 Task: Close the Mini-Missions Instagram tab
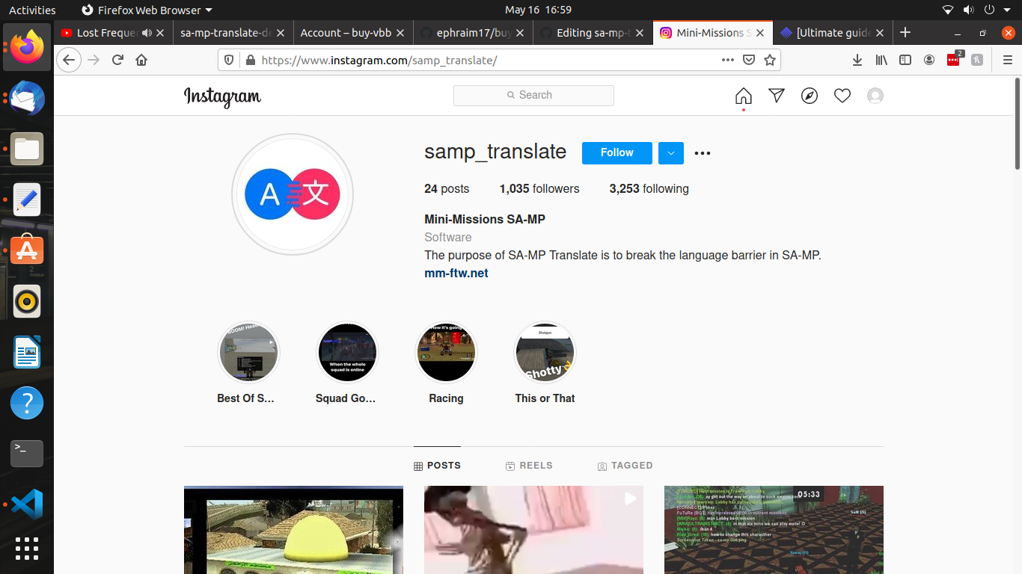tap(760, 33)
